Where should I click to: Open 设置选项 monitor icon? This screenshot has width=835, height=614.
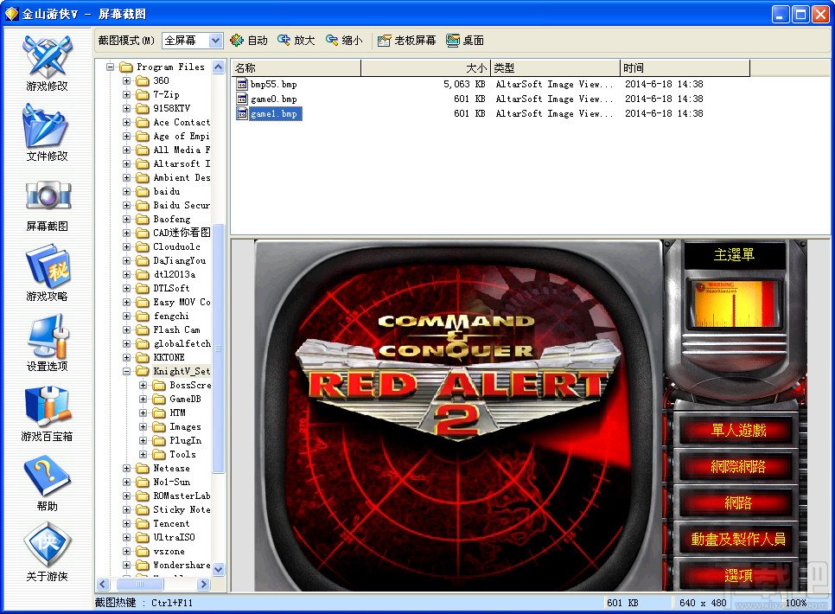click(47, 338)
